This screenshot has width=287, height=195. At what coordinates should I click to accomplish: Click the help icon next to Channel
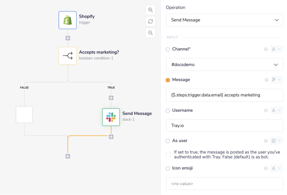point(266,49)
